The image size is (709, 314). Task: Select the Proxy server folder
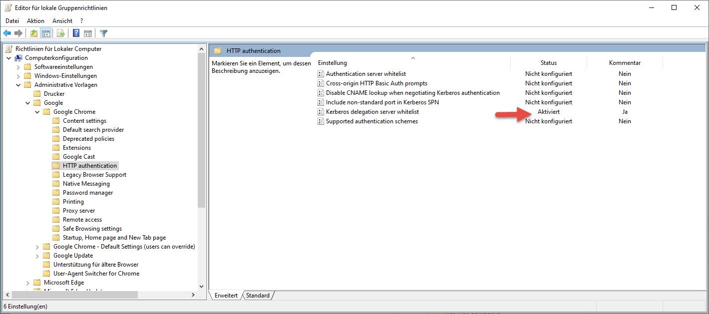(78, 211)
